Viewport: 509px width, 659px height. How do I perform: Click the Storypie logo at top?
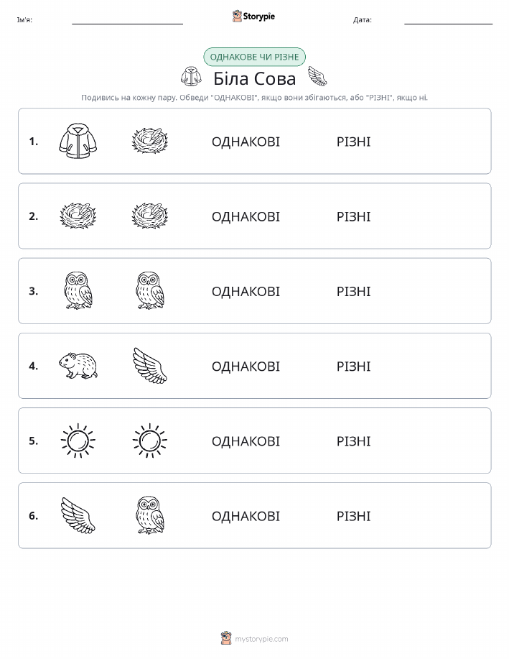[253, 17]
